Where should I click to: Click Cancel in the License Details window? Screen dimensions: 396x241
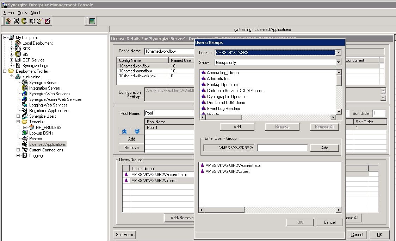pos(357,234)
